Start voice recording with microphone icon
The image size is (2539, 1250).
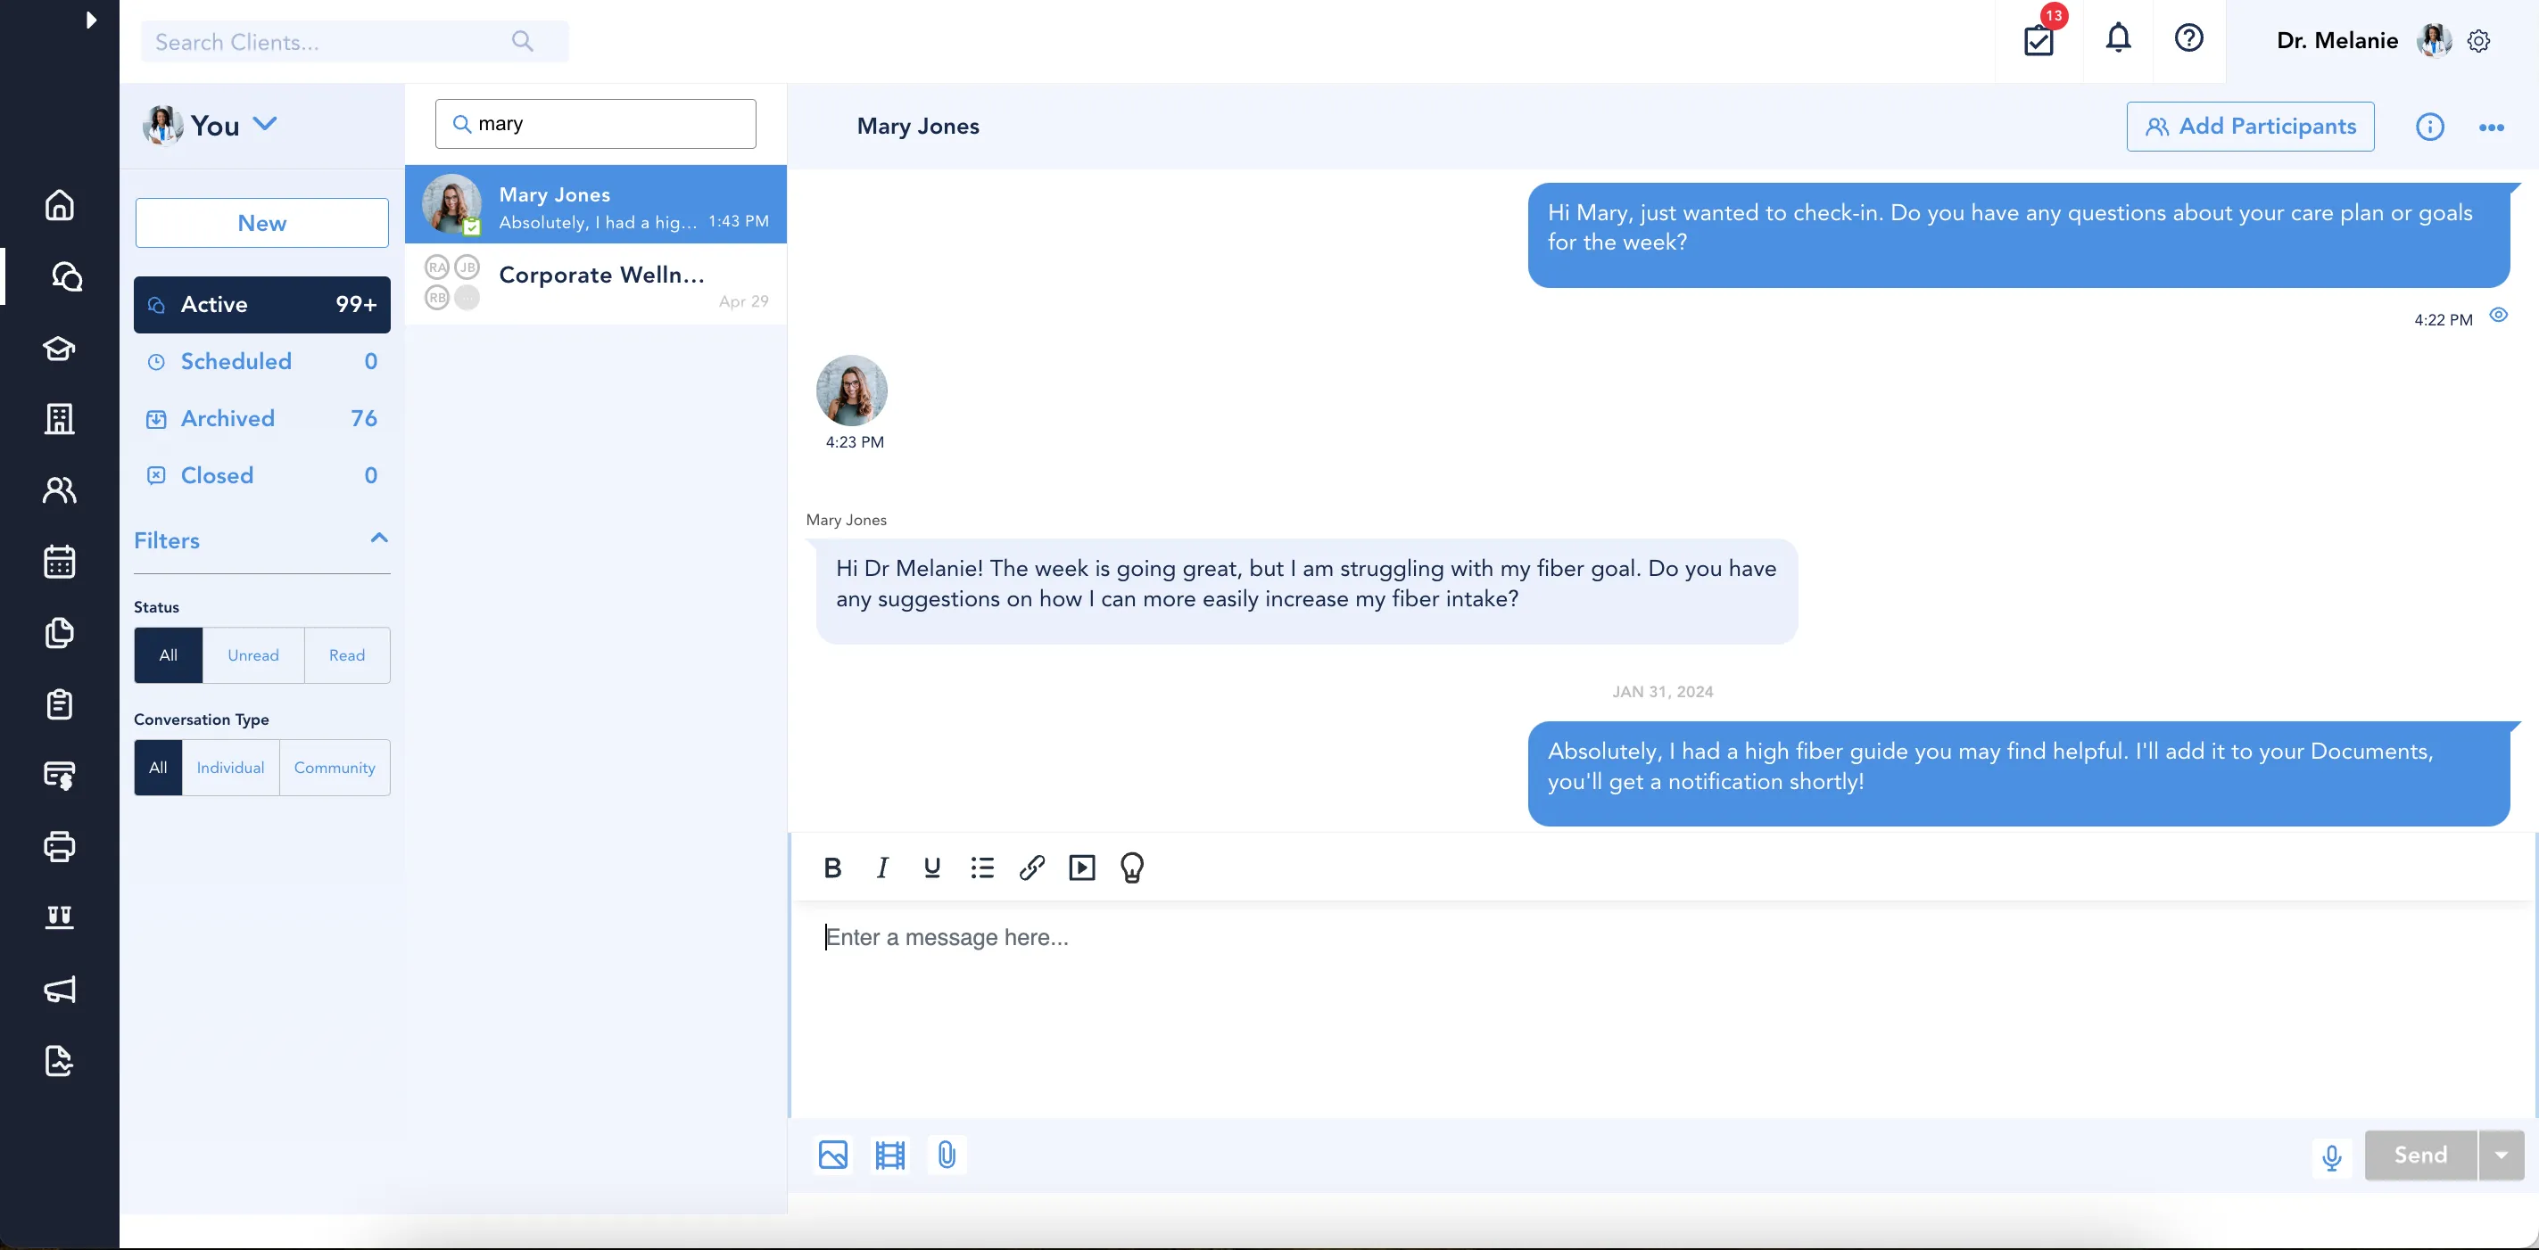click(2332, 1155)
